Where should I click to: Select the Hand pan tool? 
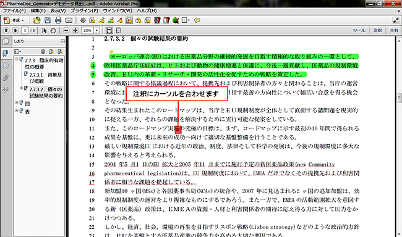tap(53, 30)
